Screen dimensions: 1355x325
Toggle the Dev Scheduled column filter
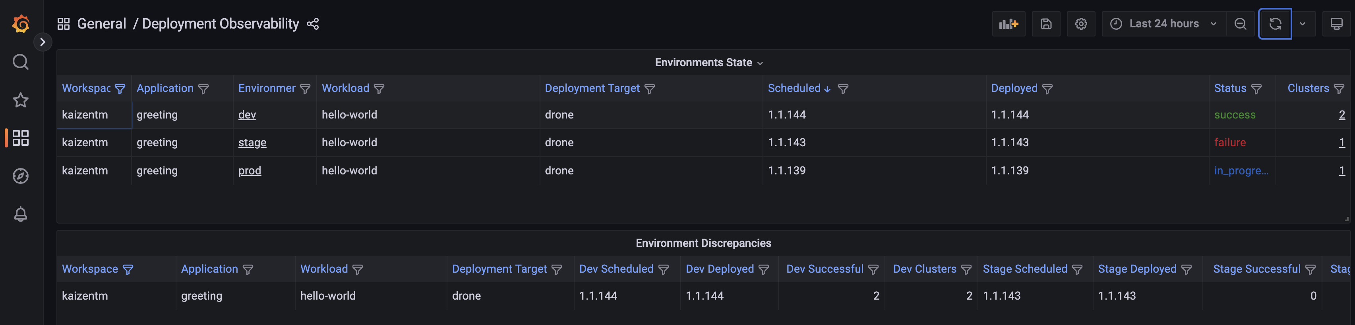[663, 270]
